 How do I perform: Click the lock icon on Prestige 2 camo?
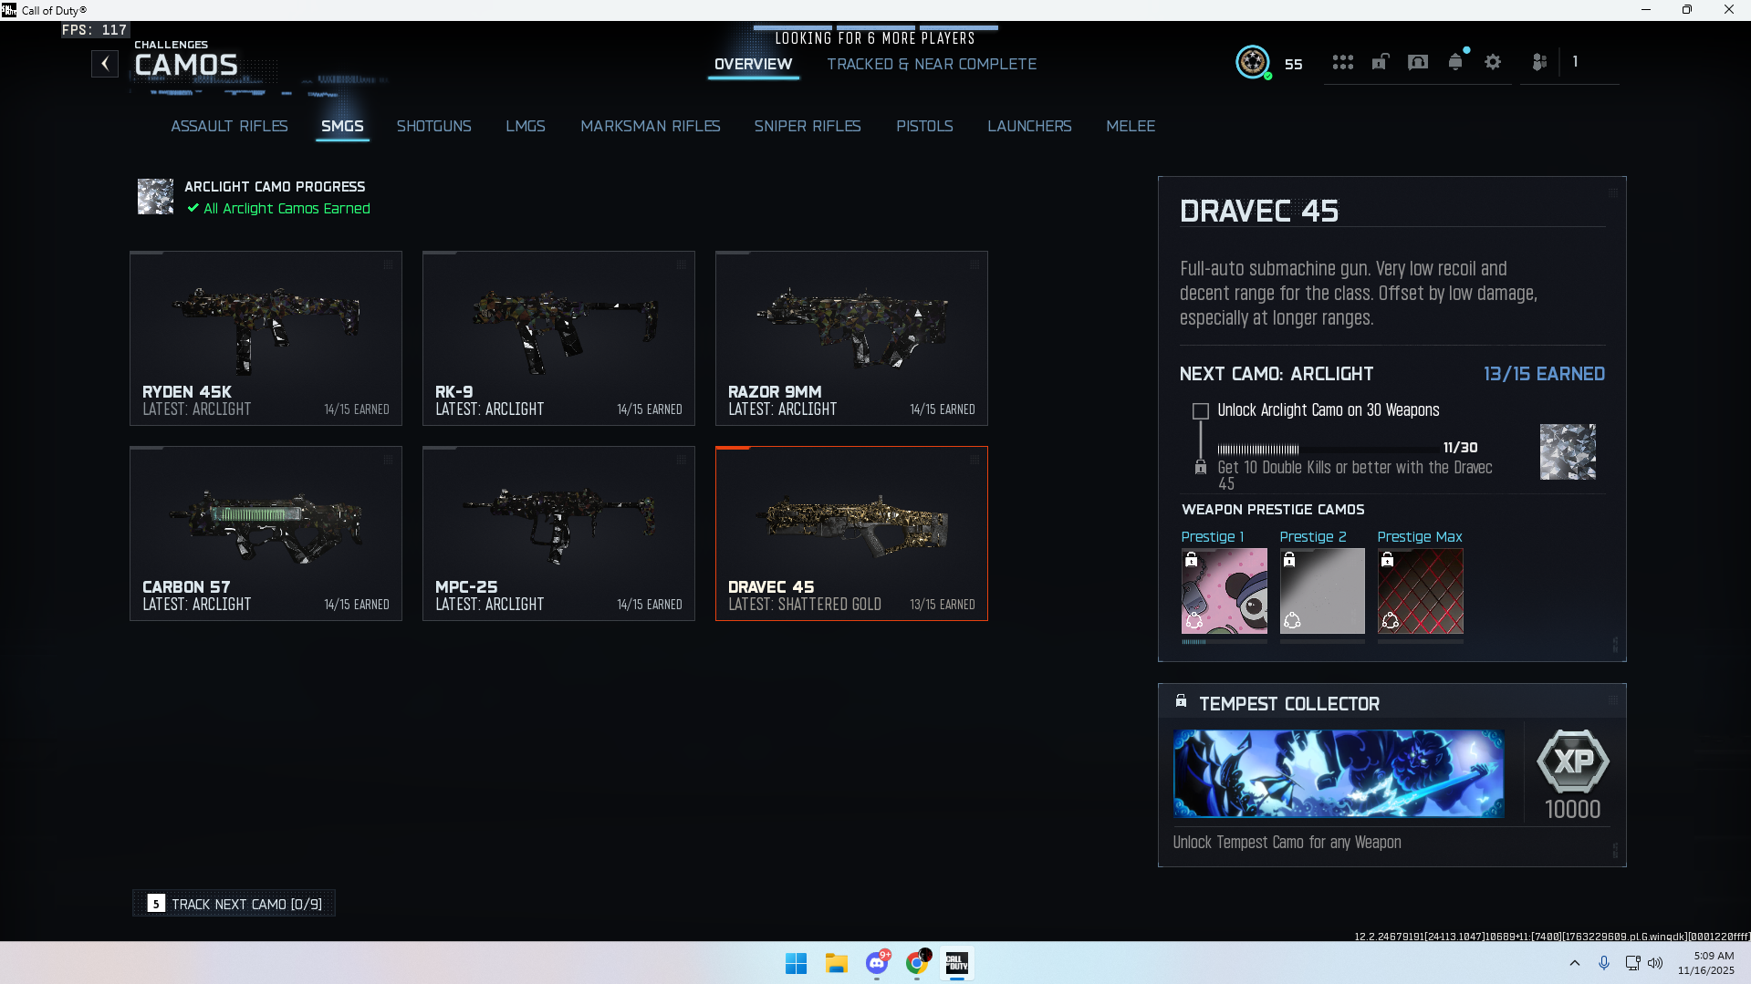click(x=1289, y=560)
